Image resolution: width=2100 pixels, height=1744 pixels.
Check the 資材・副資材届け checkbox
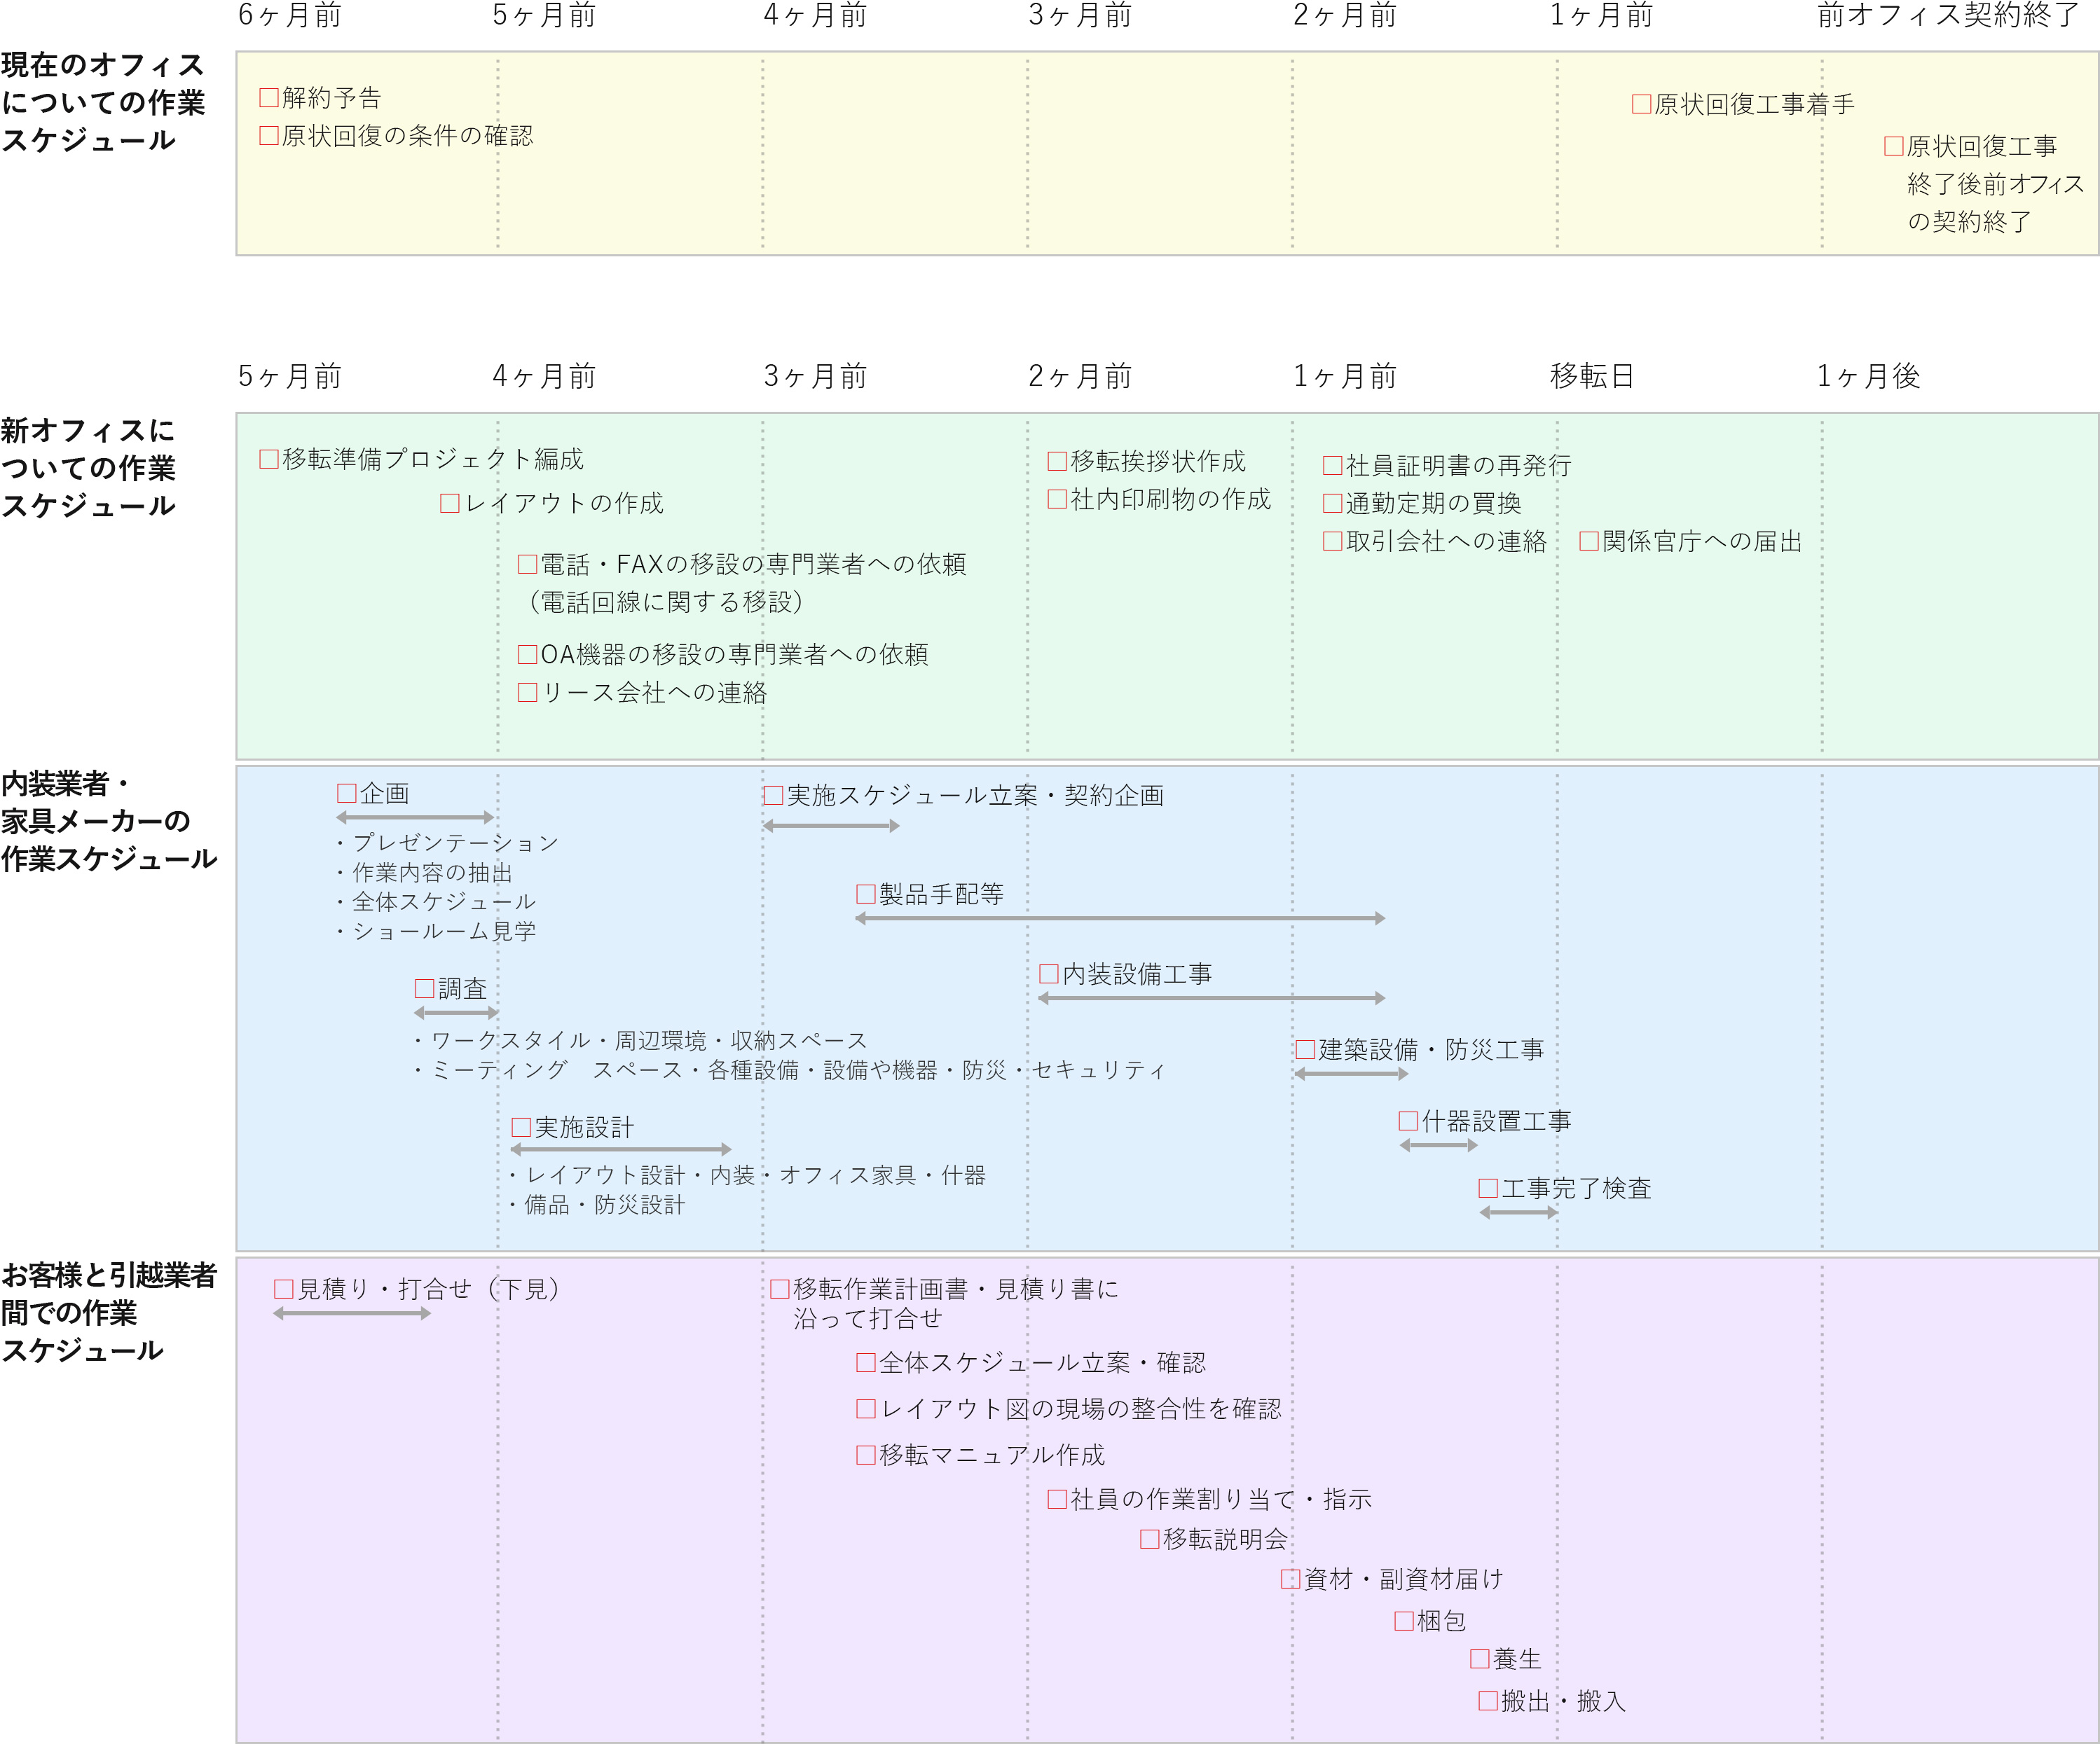[x=1291, y=1579]
